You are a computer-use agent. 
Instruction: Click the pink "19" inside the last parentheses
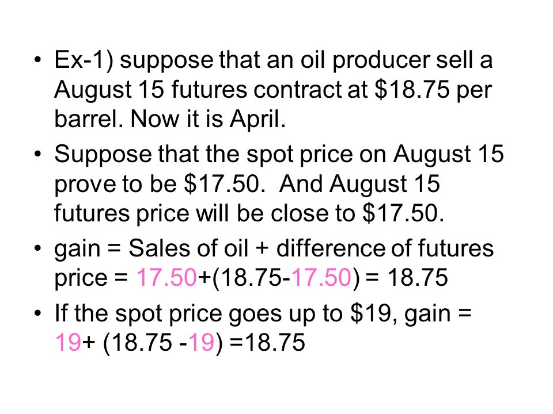tap(202, 342)
